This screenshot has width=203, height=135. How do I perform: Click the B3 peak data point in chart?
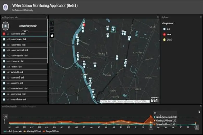[151, 117]
